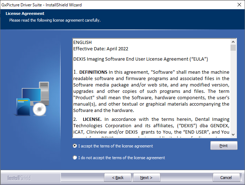
Task: Go Back to the previous wizard step
Action: [118, 178]
